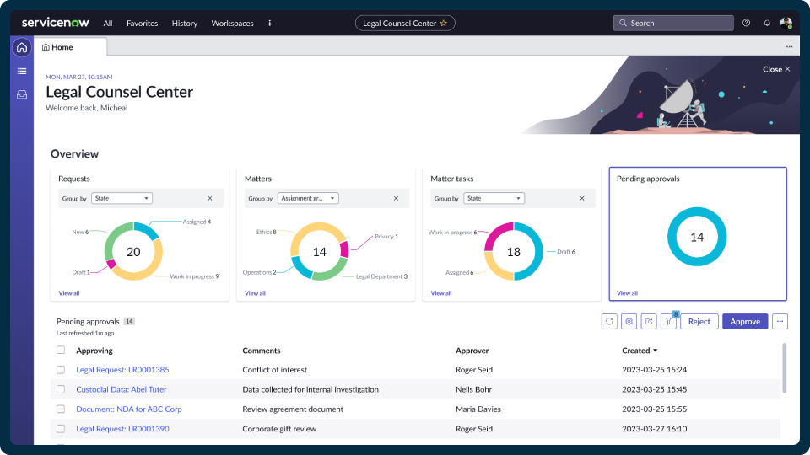Select the Custodial Data: Abel Tuter checkbox
This screenshot has height=455, width=810.
coord(61,389)
